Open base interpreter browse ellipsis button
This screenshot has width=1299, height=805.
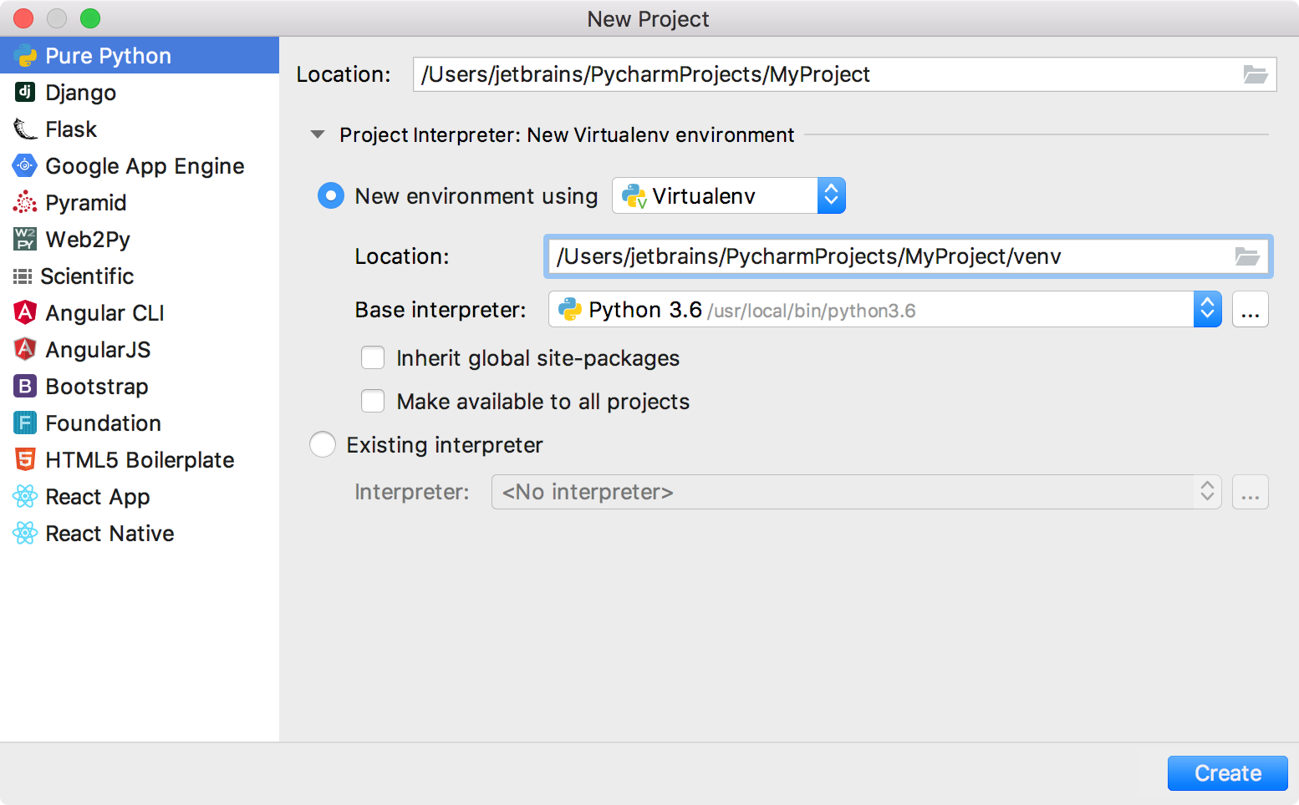[x=1251, y=309]
